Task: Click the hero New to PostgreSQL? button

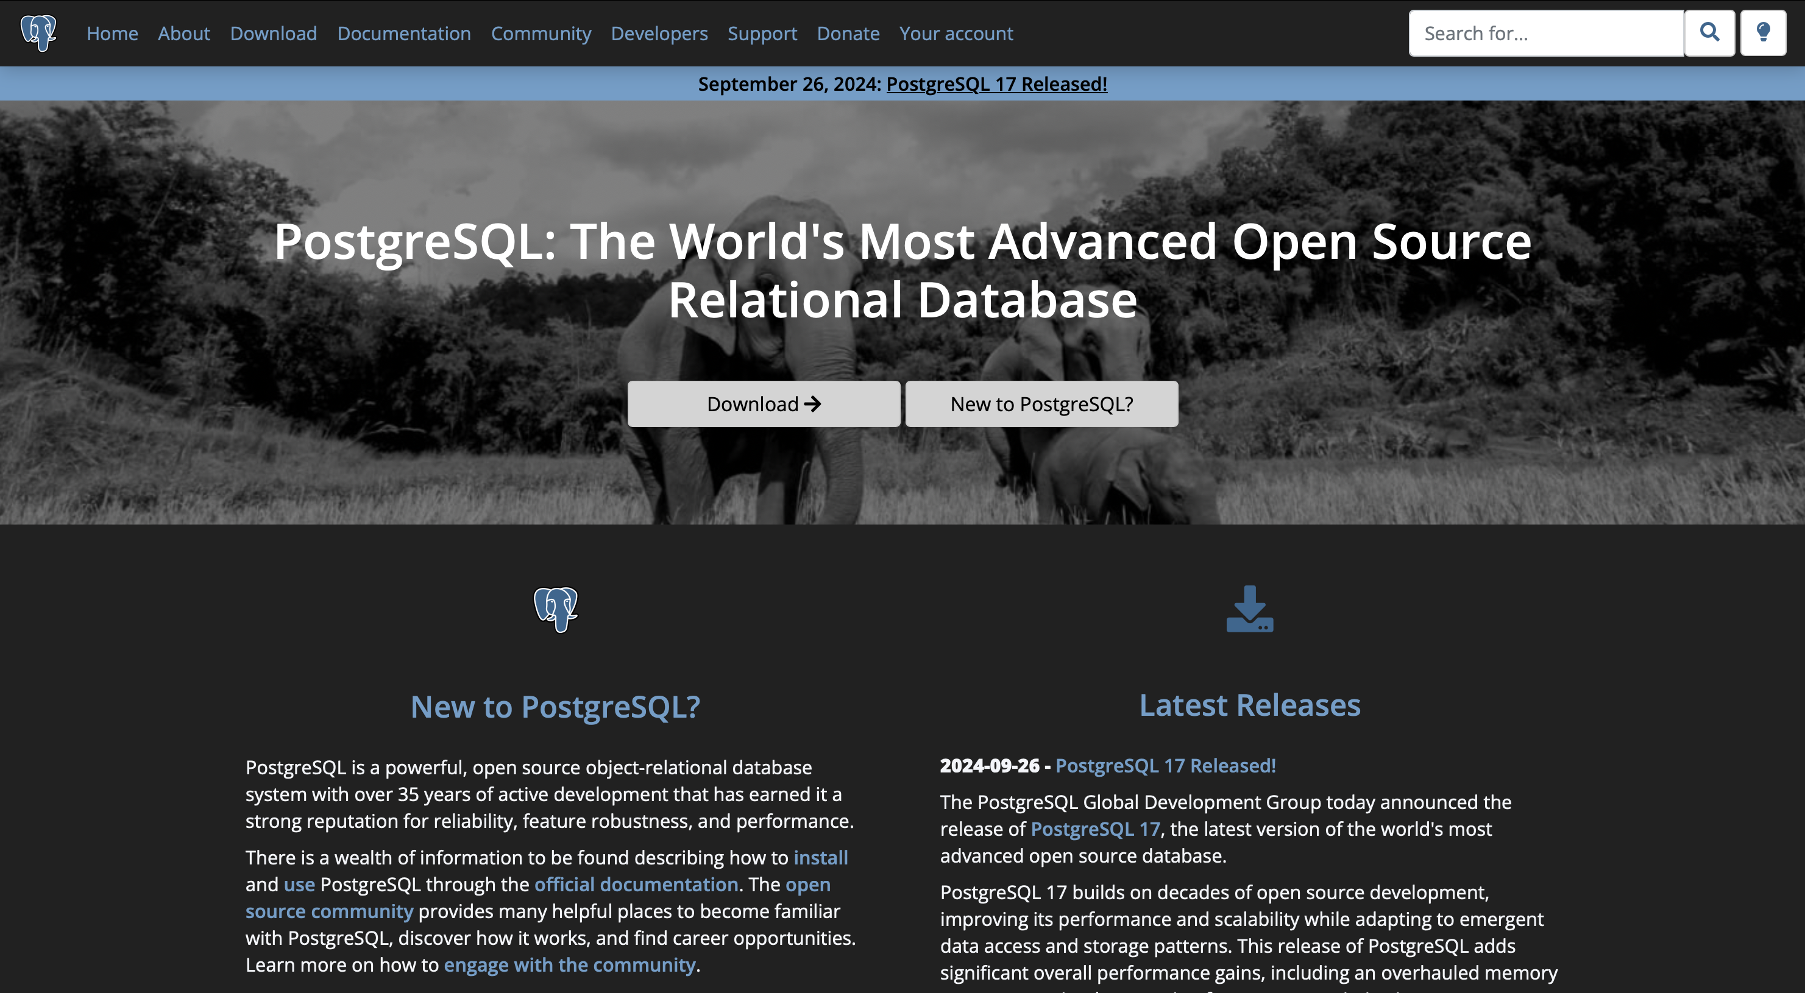Action: coord(1041,404)
